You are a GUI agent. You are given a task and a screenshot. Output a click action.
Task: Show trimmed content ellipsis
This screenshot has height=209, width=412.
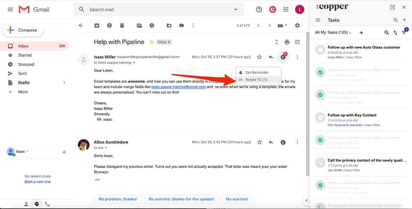[98, 180]
